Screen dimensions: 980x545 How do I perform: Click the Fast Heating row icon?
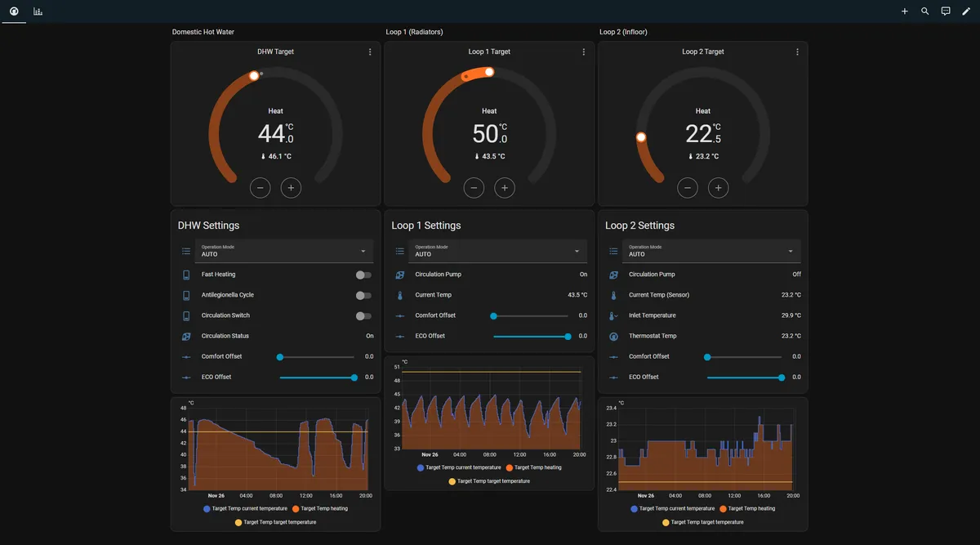point(186,275)
